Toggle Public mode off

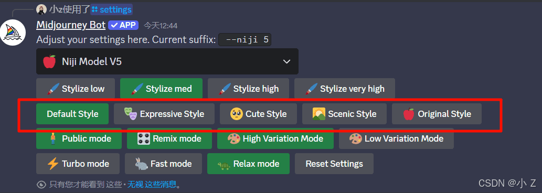click(79, 139)
